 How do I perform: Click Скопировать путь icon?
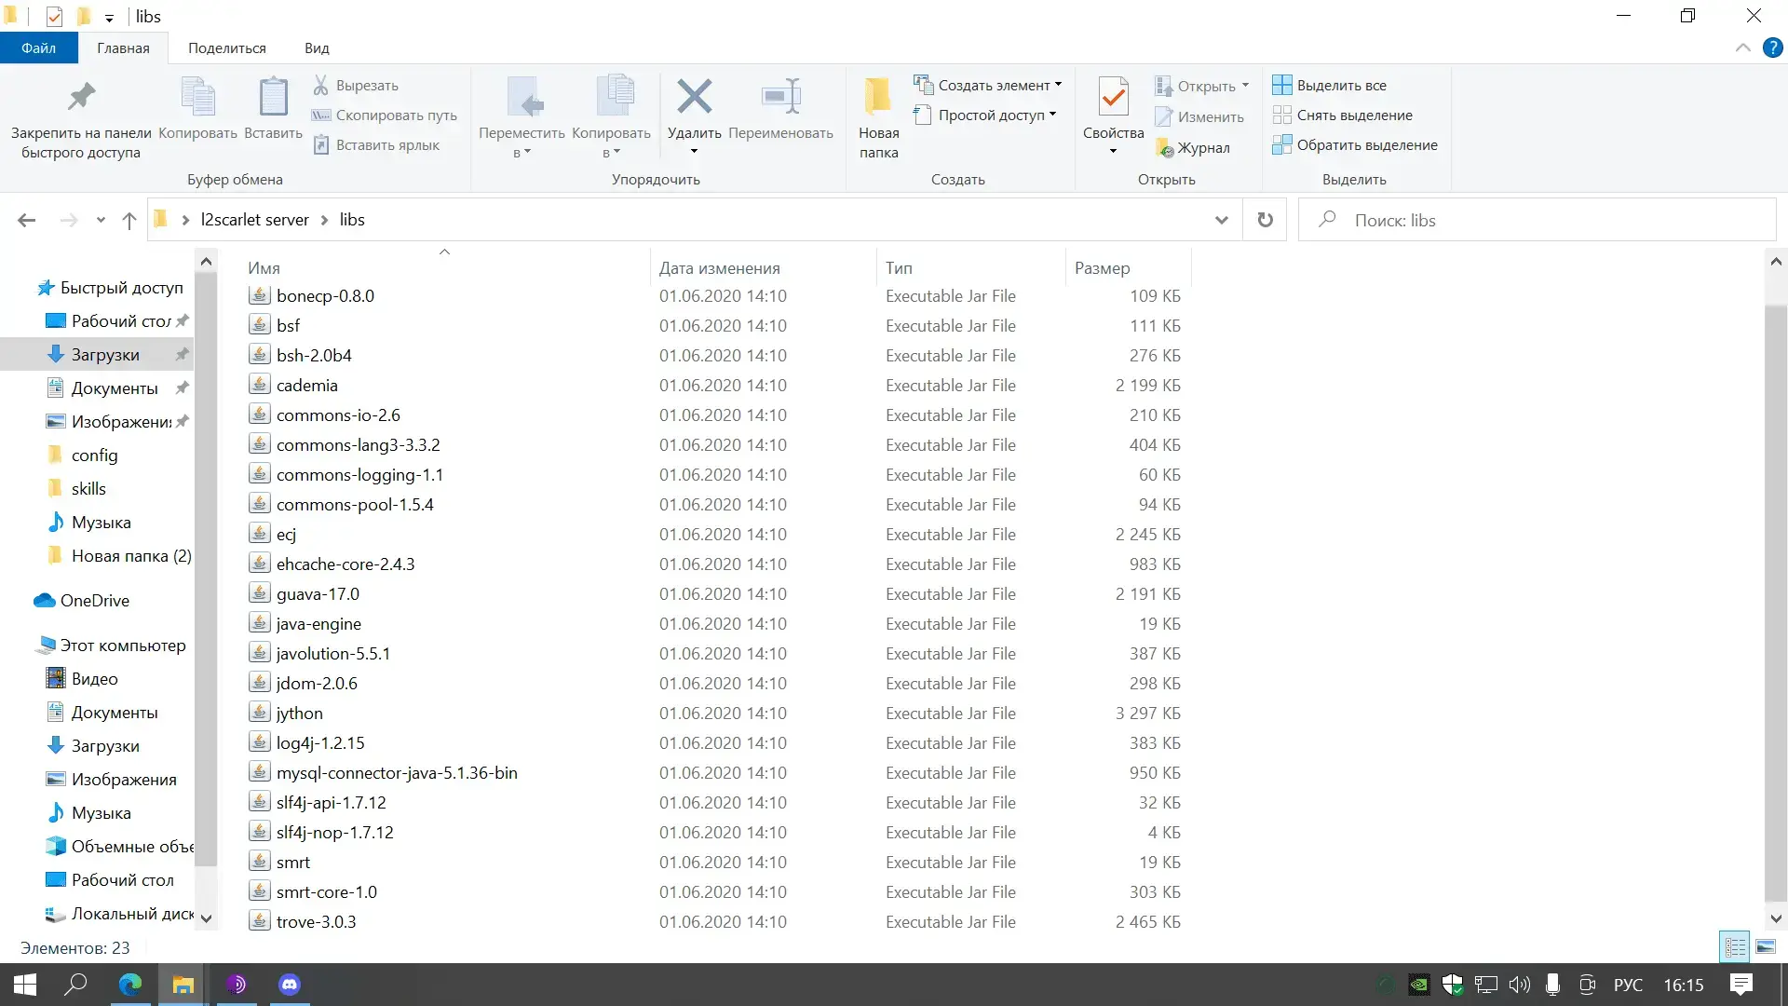(321, 115)
